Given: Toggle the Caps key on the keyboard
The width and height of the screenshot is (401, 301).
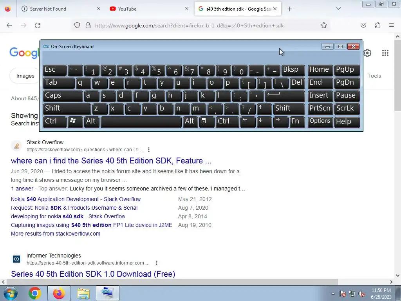Looking at the screenshot, I should click(x=63, y=96).
